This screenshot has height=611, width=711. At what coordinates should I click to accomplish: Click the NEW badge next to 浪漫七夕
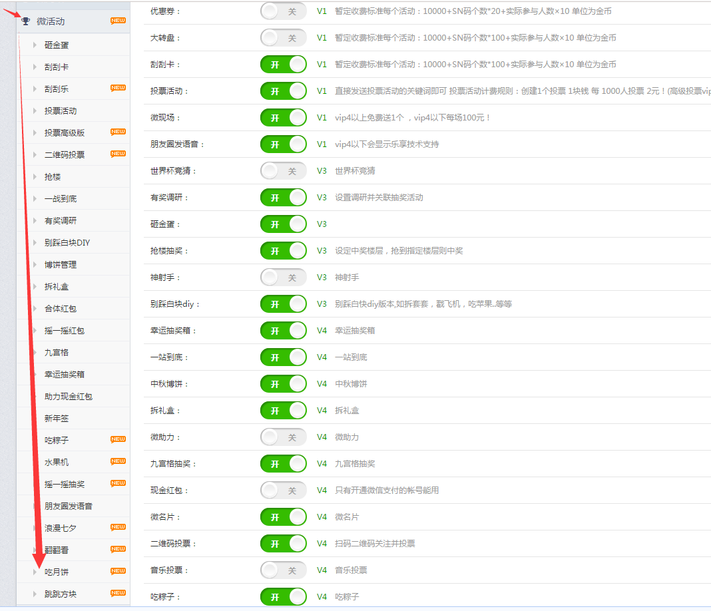pos(118,527)
